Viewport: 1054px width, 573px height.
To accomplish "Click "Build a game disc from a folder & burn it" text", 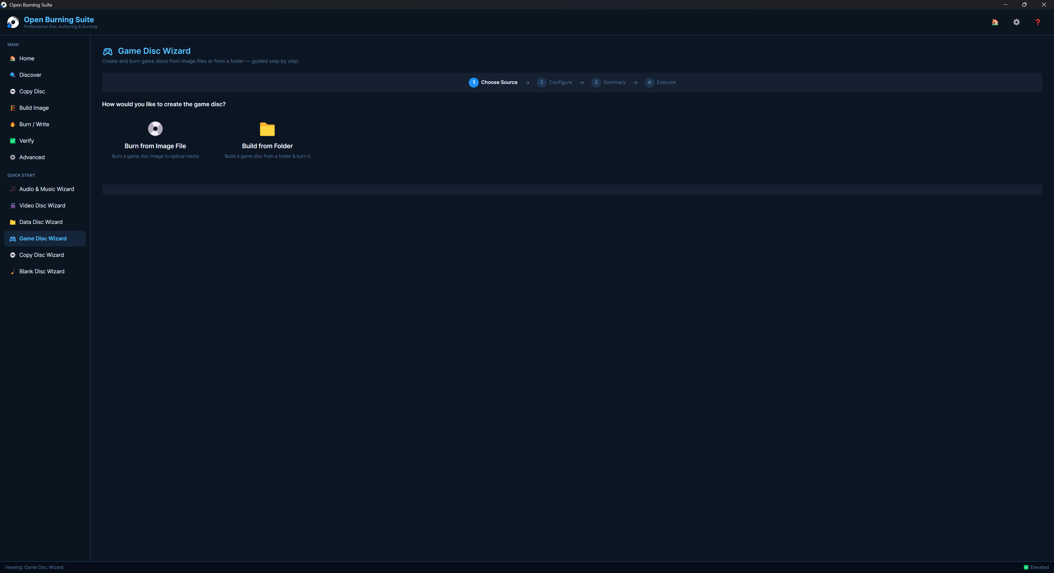I will [x=268, y=156].
